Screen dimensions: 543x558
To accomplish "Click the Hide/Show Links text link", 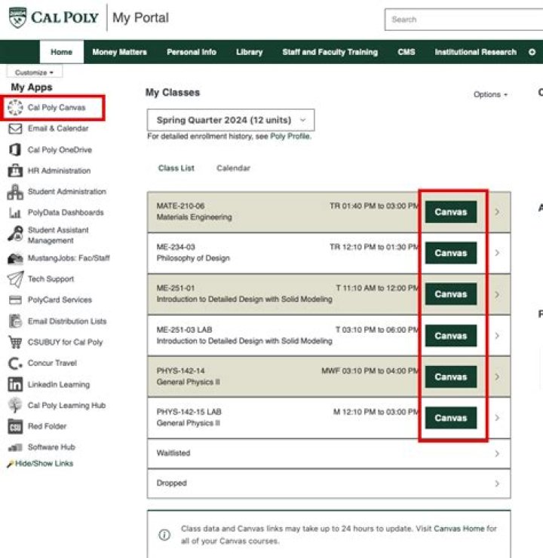I will pos(44,464).
